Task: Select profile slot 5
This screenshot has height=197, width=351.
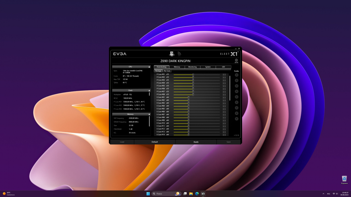Action: 237,97
